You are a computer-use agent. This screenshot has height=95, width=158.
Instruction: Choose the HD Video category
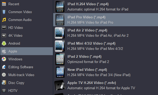click(x=27, y=28)
